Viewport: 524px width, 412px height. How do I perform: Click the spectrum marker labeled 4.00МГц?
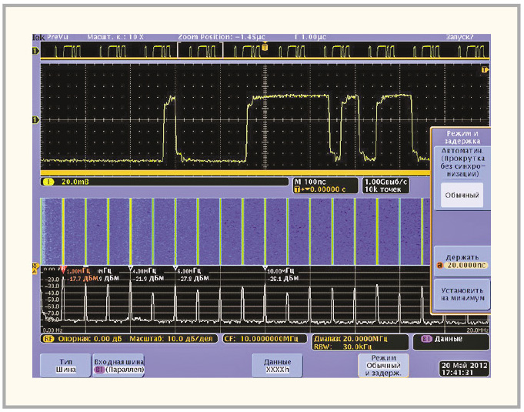click(130, 269)
